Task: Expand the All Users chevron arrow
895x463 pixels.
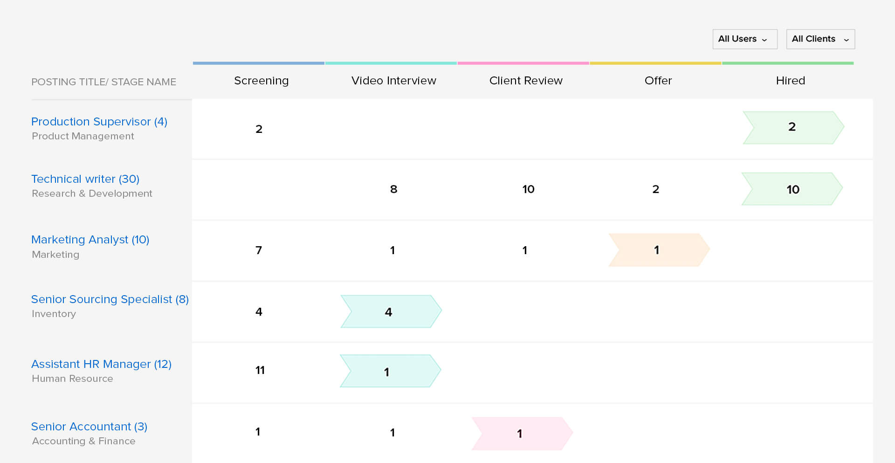Action: pyautogui.click(x=764, y=40)
